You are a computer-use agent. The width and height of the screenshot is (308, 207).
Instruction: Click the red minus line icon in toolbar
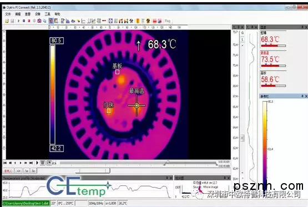click(104, 21)
